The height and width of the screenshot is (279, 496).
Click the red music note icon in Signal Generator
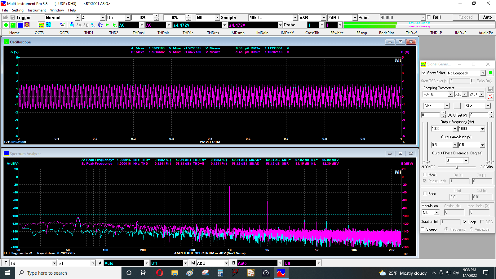coord(490,97)
